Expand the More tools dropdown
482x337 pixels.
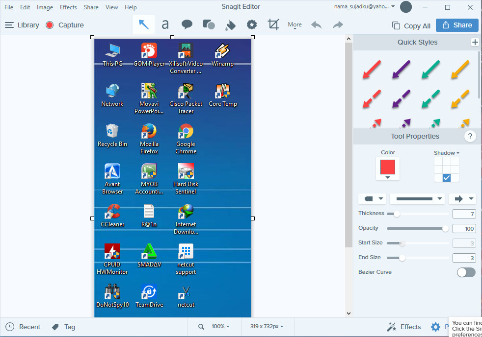coord(295,25)
